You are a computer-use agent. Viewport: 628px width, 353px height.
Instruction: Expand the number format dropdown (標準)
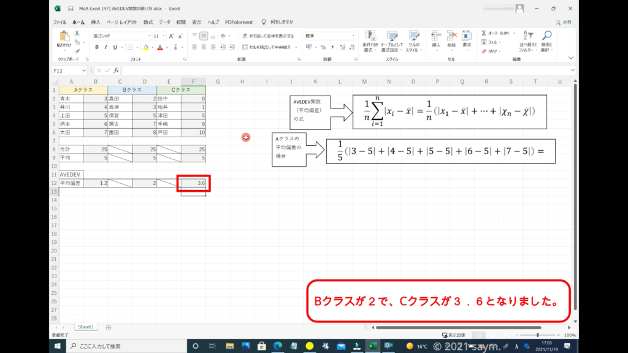pyautogui.click(x=353, y=36)
